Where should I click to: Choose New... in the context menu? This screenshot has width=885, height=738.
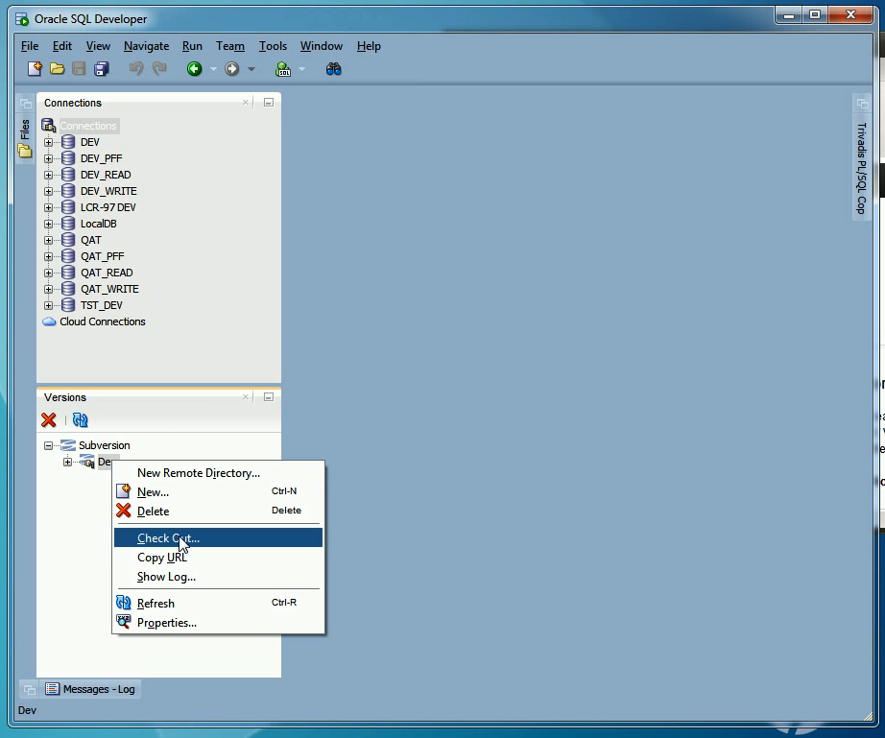coord(218,491)
